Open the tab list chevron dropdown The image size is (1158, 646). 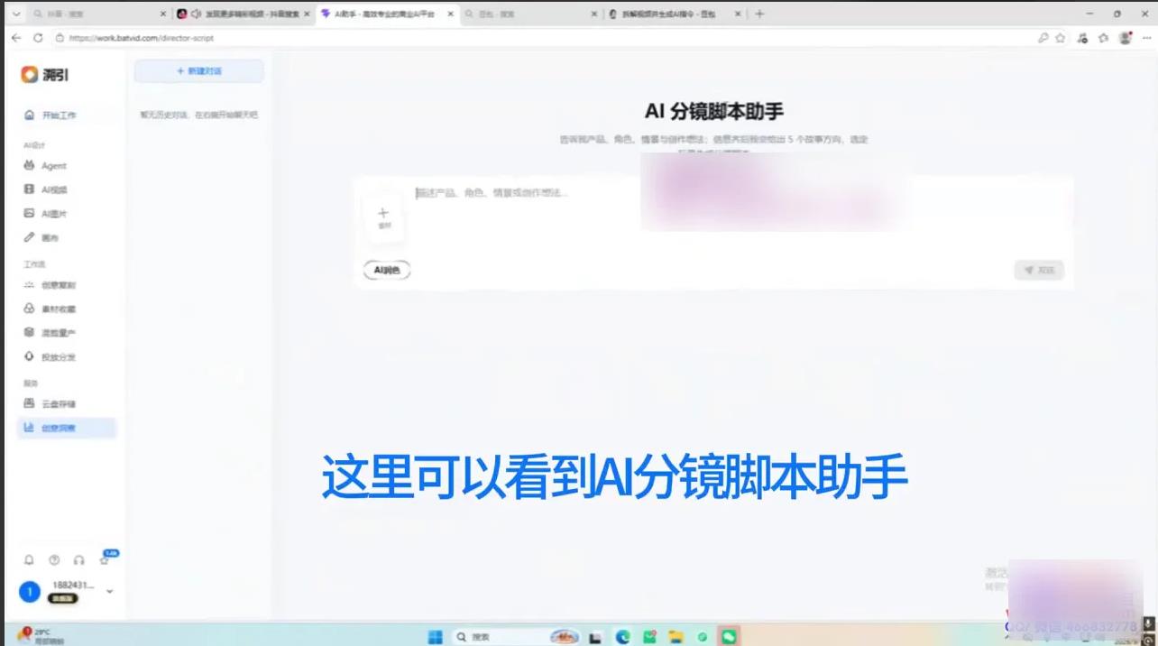pyautogui.click(x=15, y=14)
